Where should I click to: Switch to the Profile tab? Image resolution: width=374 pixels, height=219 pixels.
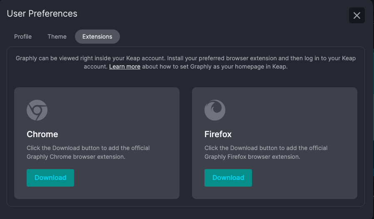coord(23,37)
